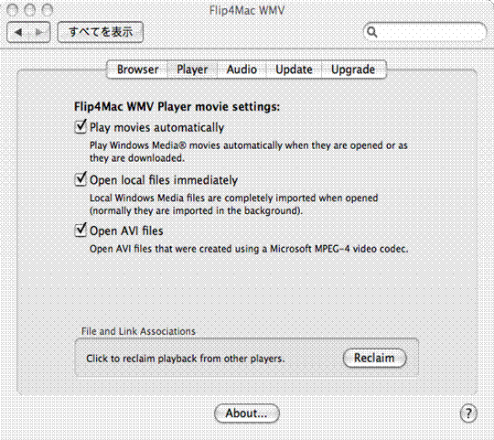
Task: Click the Reclaim button
Action: coord(374,358)
